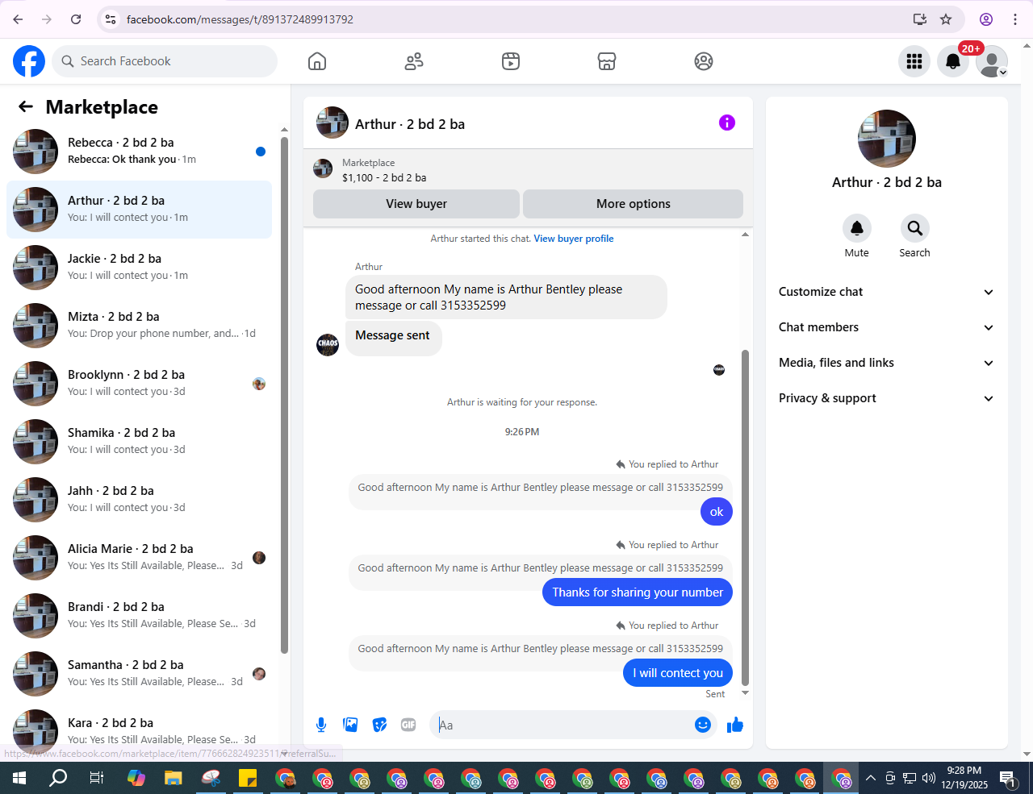This screenshot has height=794, width=1033.
Task: Click the 'ok' sent message bubble
Action: click(717, 512)
